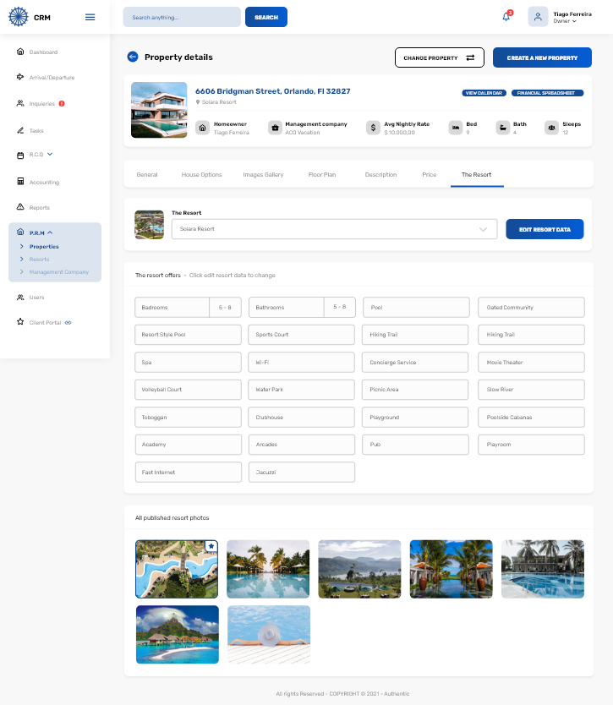Click VIEW CALENDAR button

tap(484, 93)
